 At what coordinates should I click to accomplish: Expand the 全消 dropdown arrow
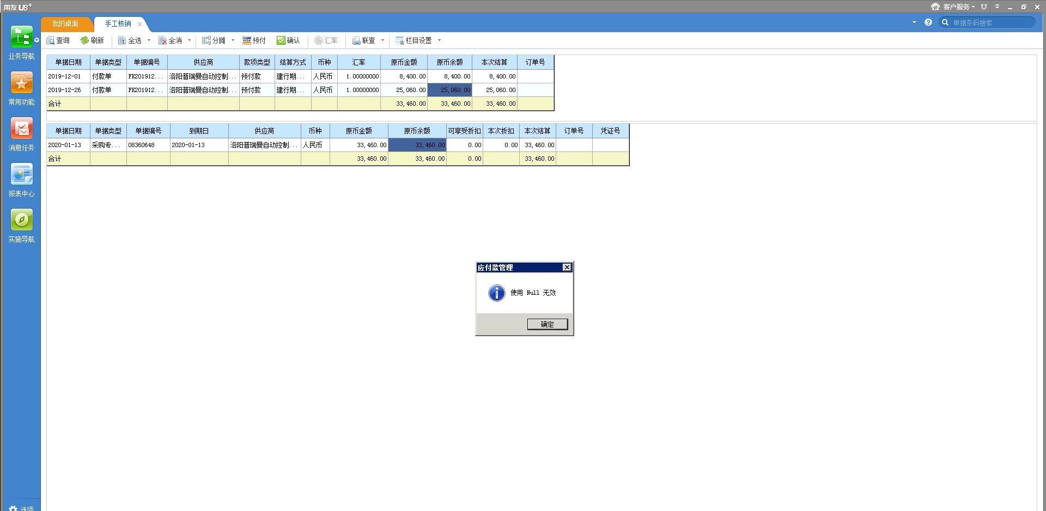tap(189, 40)
